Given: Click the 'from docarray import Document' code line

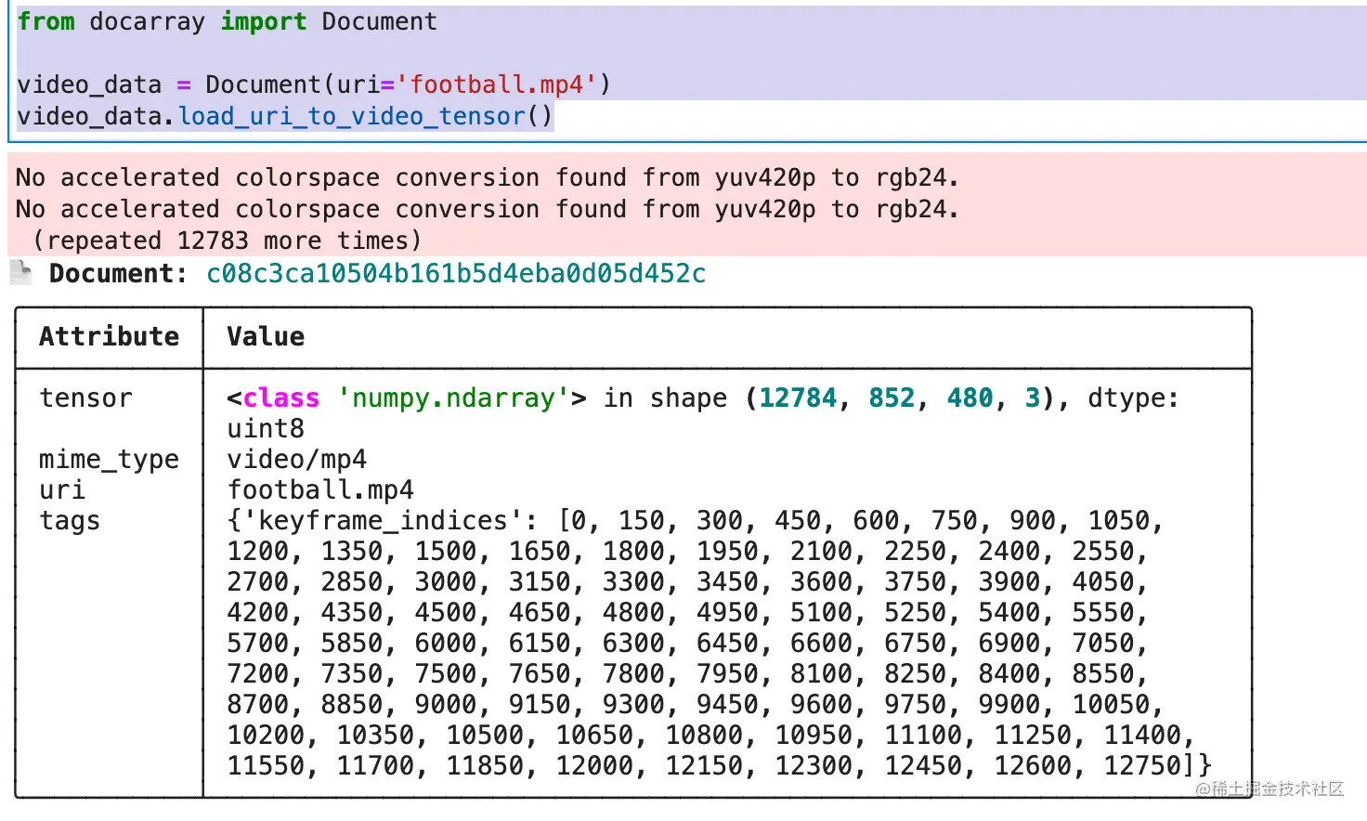Looking at the screenshot, I should pyautogui.click(x=227, y=21).
